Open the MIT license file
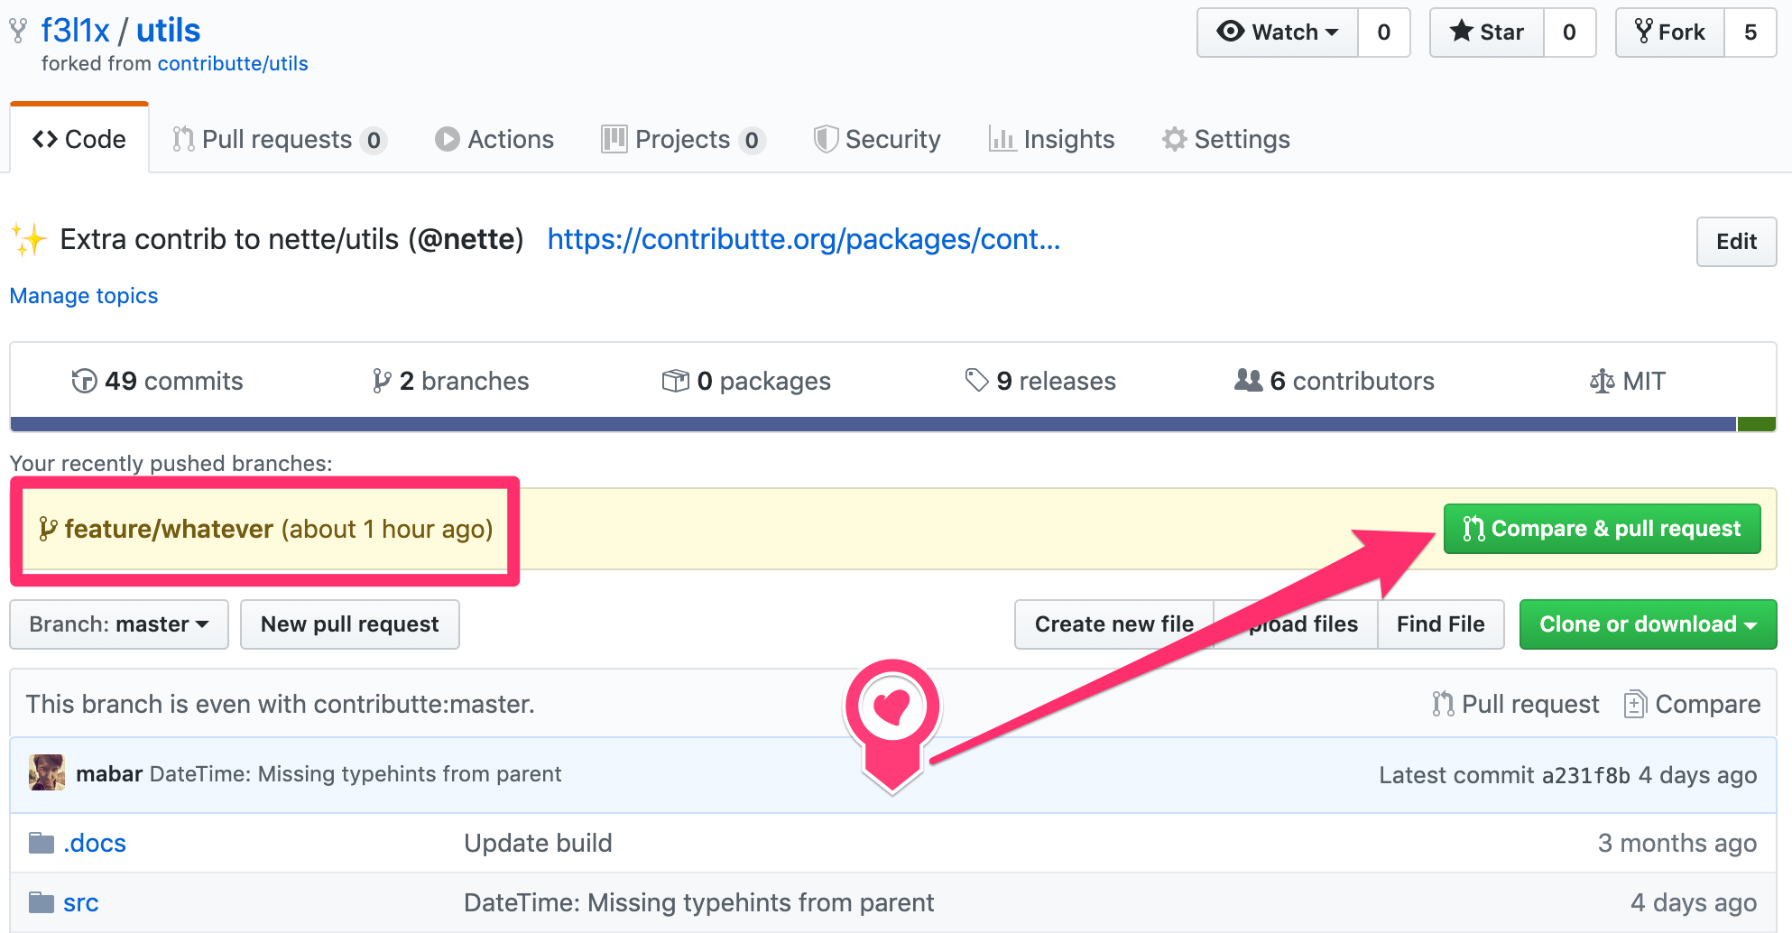1792x933 pixels. click(x=1628, y=381)
